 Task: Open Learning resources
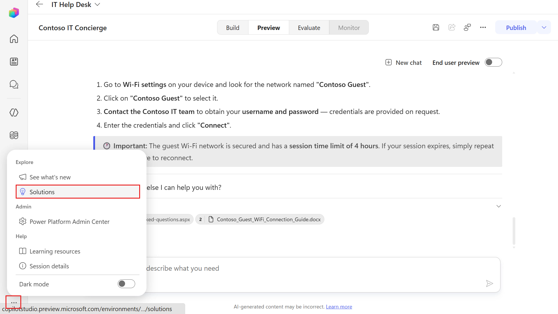(x=78, y=251)
